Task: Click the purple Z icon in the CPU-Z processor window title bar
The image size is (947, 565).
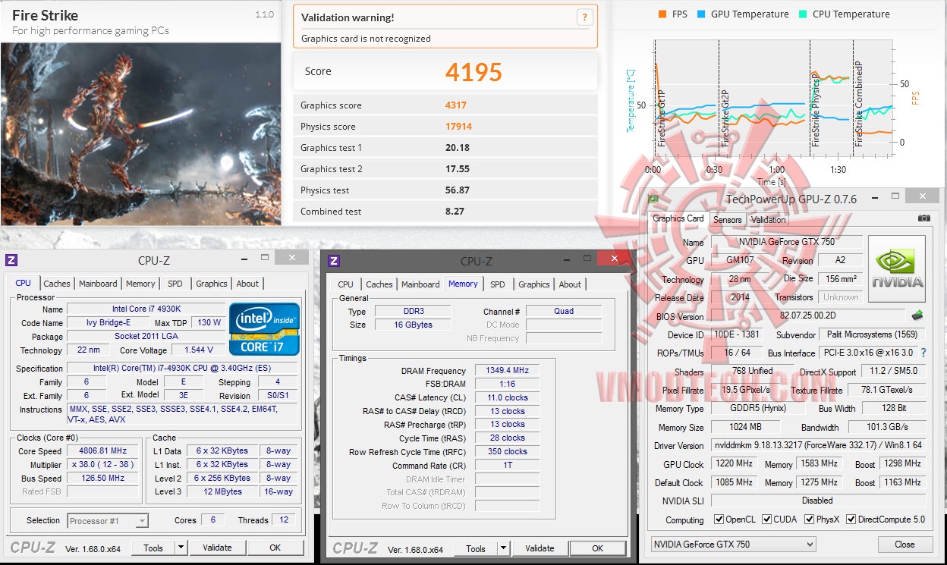Action: (11, 260)
